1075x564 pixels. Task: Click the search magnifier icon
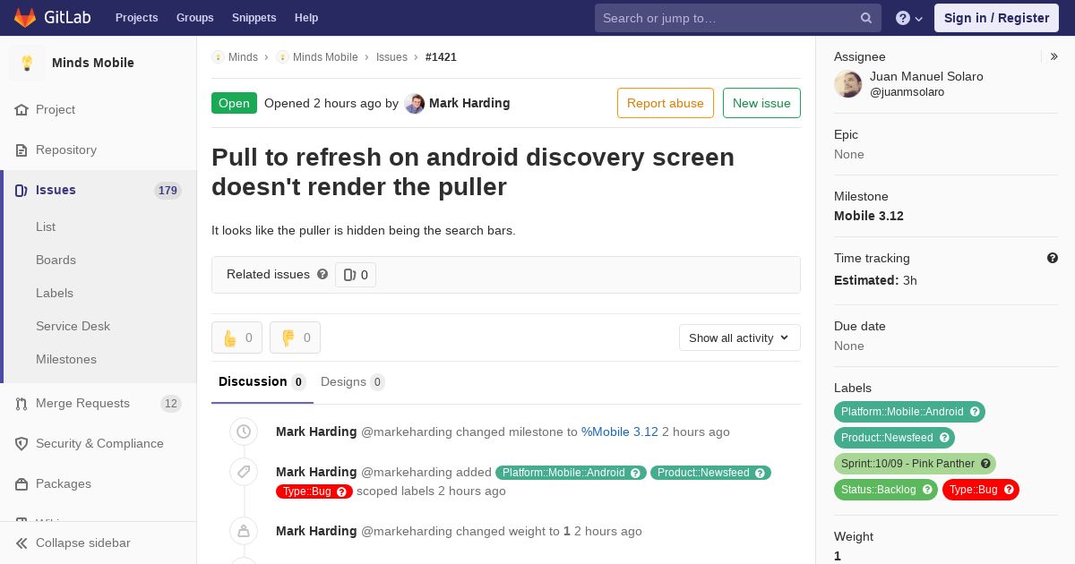tap(866, 18)
